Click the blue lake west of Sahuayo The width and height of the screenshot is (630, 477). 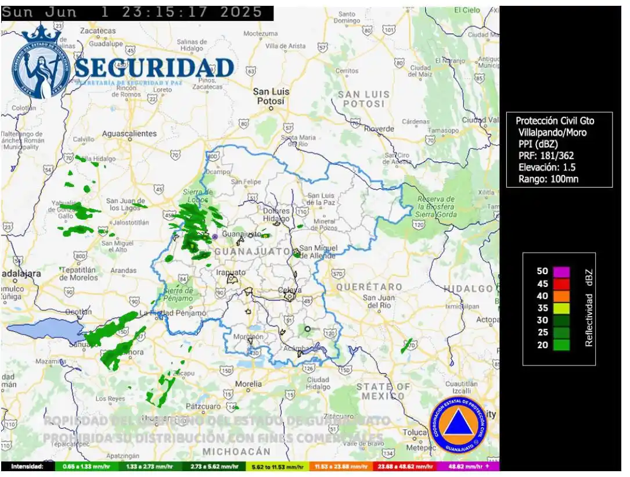tap(44, 332)
